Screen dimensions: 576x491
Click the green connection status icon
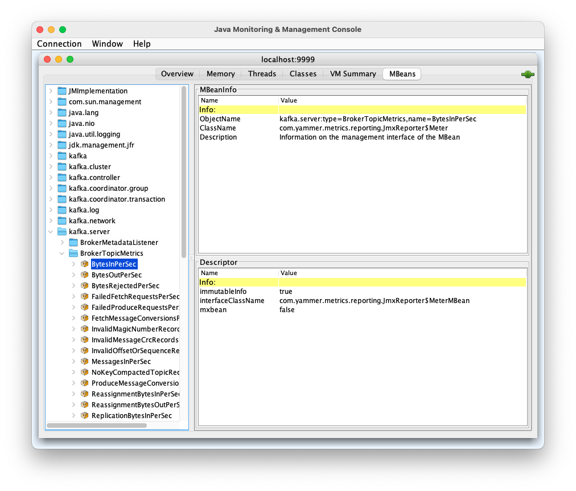(x=527, y=74)
